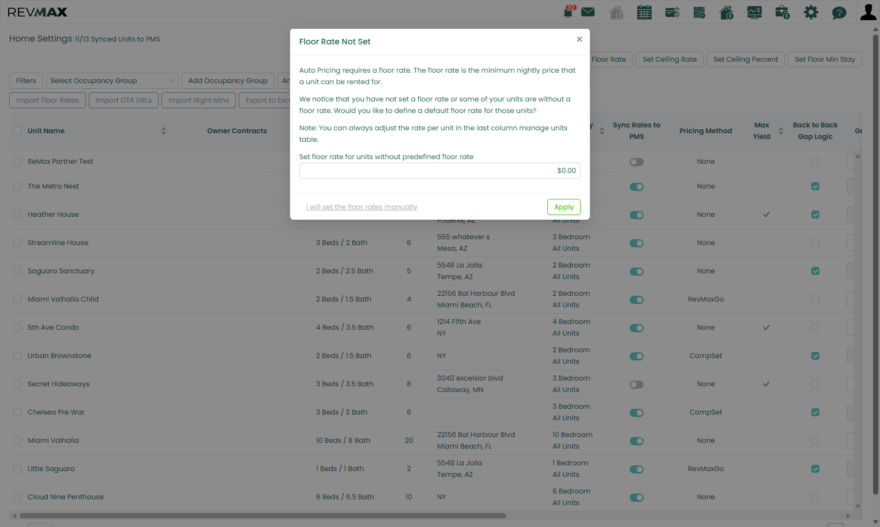Check the Heather House row checkbox

coord(17,214)
